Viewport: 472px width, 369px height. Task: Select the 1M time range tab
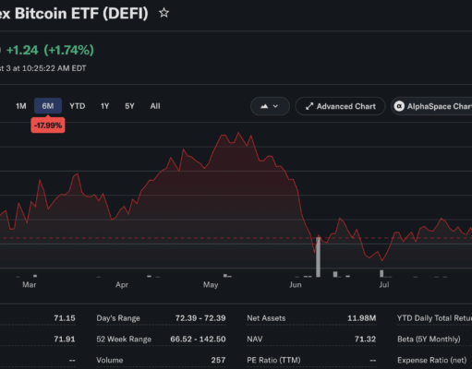(x=21, y=106)
